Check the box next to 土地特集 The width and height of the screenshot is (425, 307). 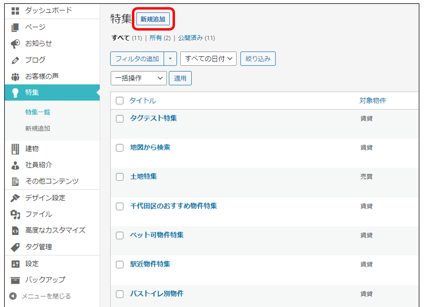tap(120, 177)
